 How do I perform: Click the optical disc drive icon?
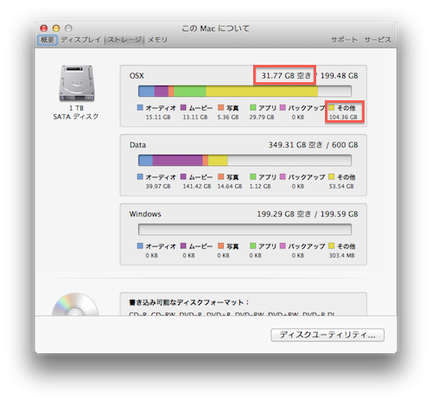point(75,304)
